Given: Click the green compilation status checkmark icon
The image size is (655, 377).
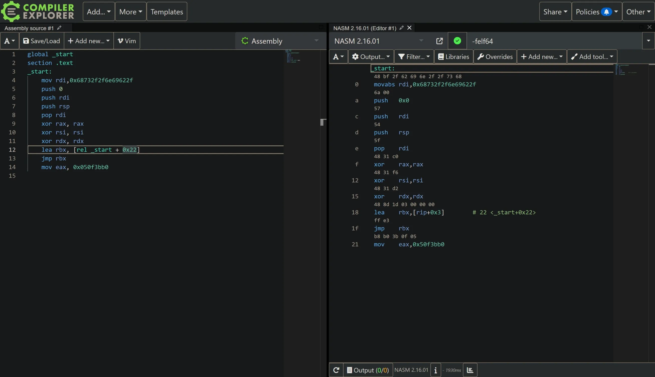Looking at the screenshot, I should pyautogui.click(x=457, y=41).
